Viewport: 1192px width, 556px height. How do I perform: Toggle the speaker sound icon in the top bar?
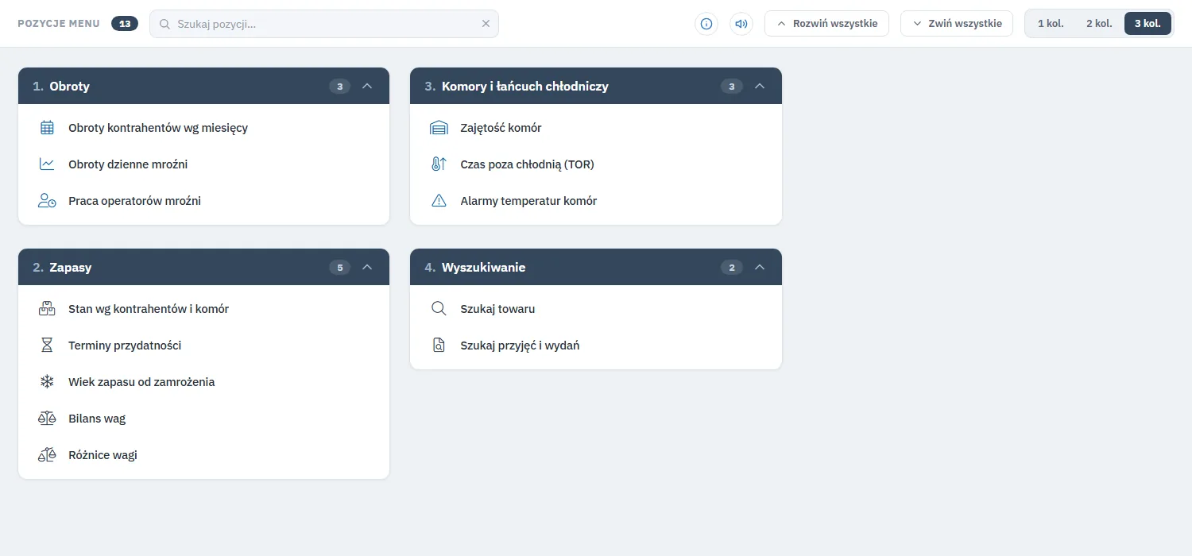[x=741, y=24]
